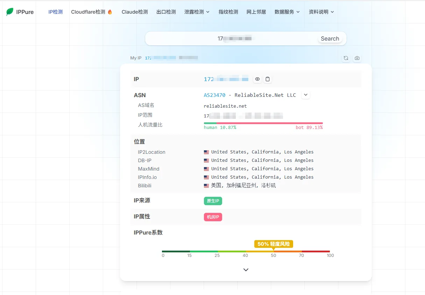This screenshot has width=425, height=295.
Task: Open the 网上邻居 page
Action: click(x=256, y=12)
